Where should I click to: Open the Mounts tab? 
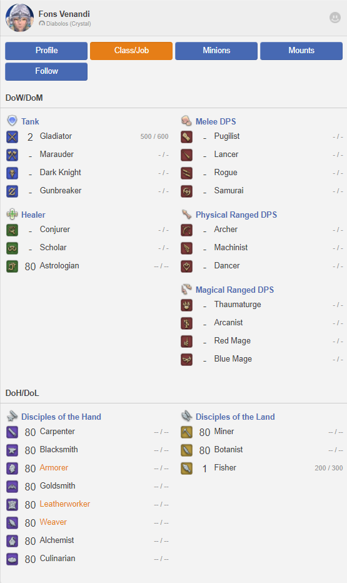[x=301, y=51]
